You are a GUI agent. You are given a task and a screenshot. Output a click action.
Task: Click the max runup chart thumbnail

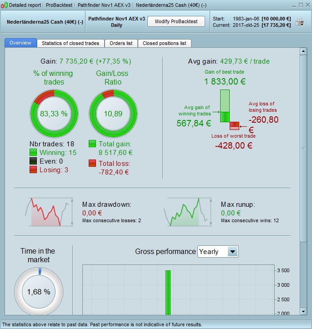(x=188, y=212)
